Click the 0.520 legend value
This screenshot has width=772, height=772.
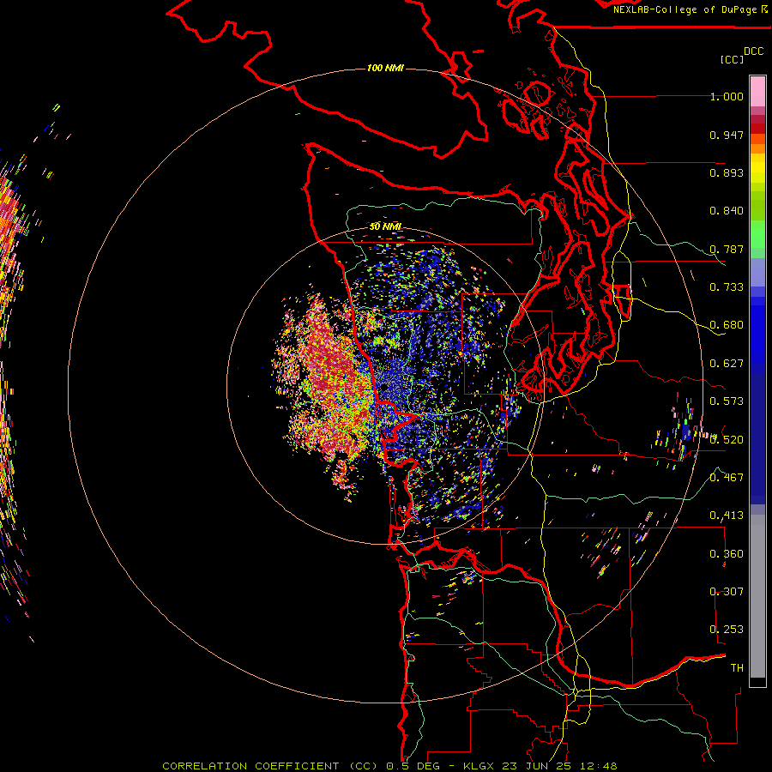(x=727, y=440)
